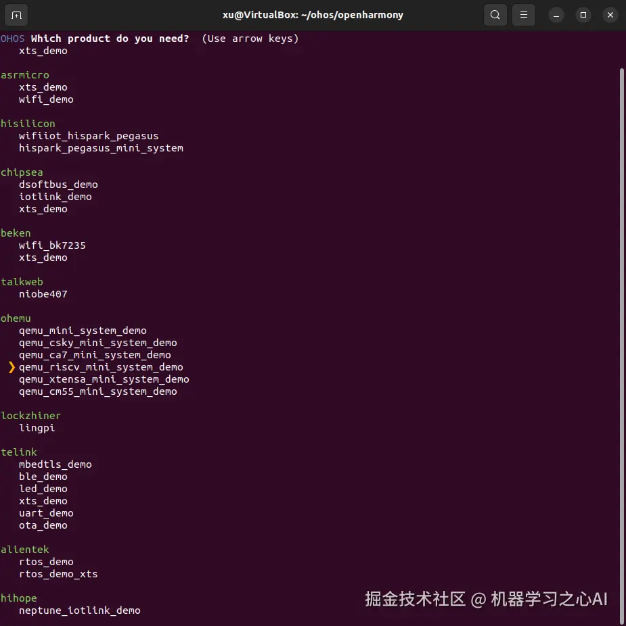This screenshot has width=626, height=626.
Task: Open the hamburger menu
Action: 523,15
